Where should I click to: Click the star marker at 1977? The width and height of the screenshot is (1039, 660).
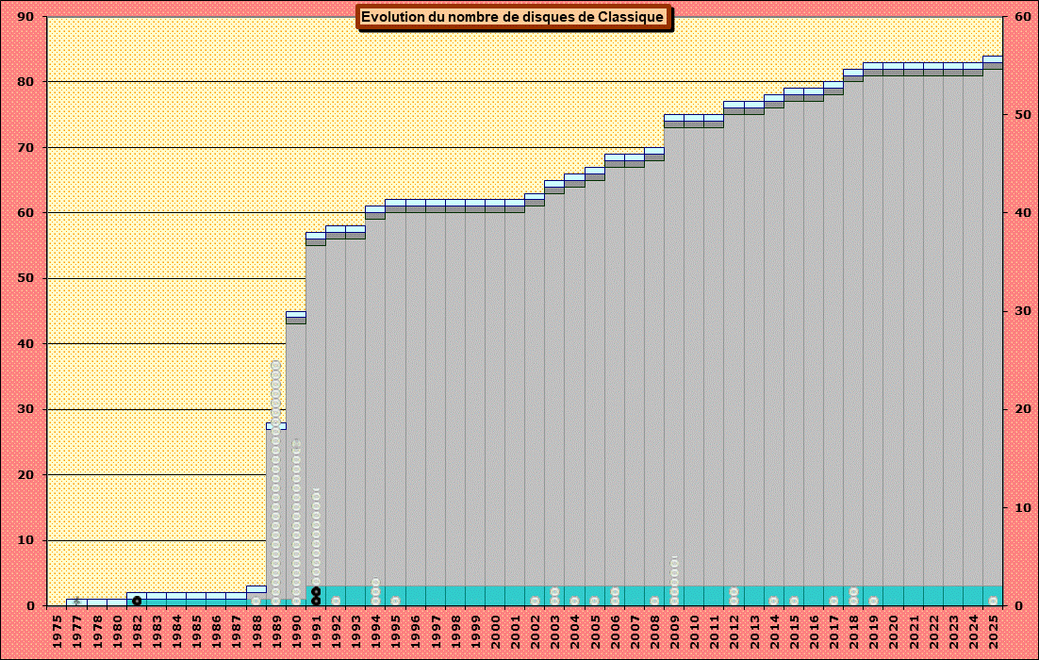coord(76,601)
